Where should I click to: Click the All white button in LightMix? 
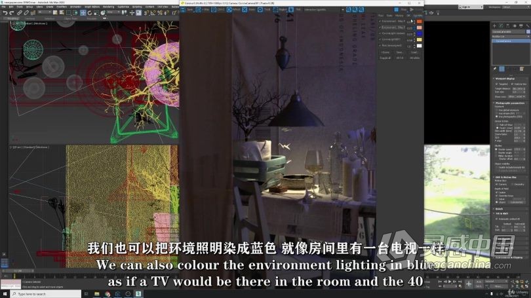(414, 58)
